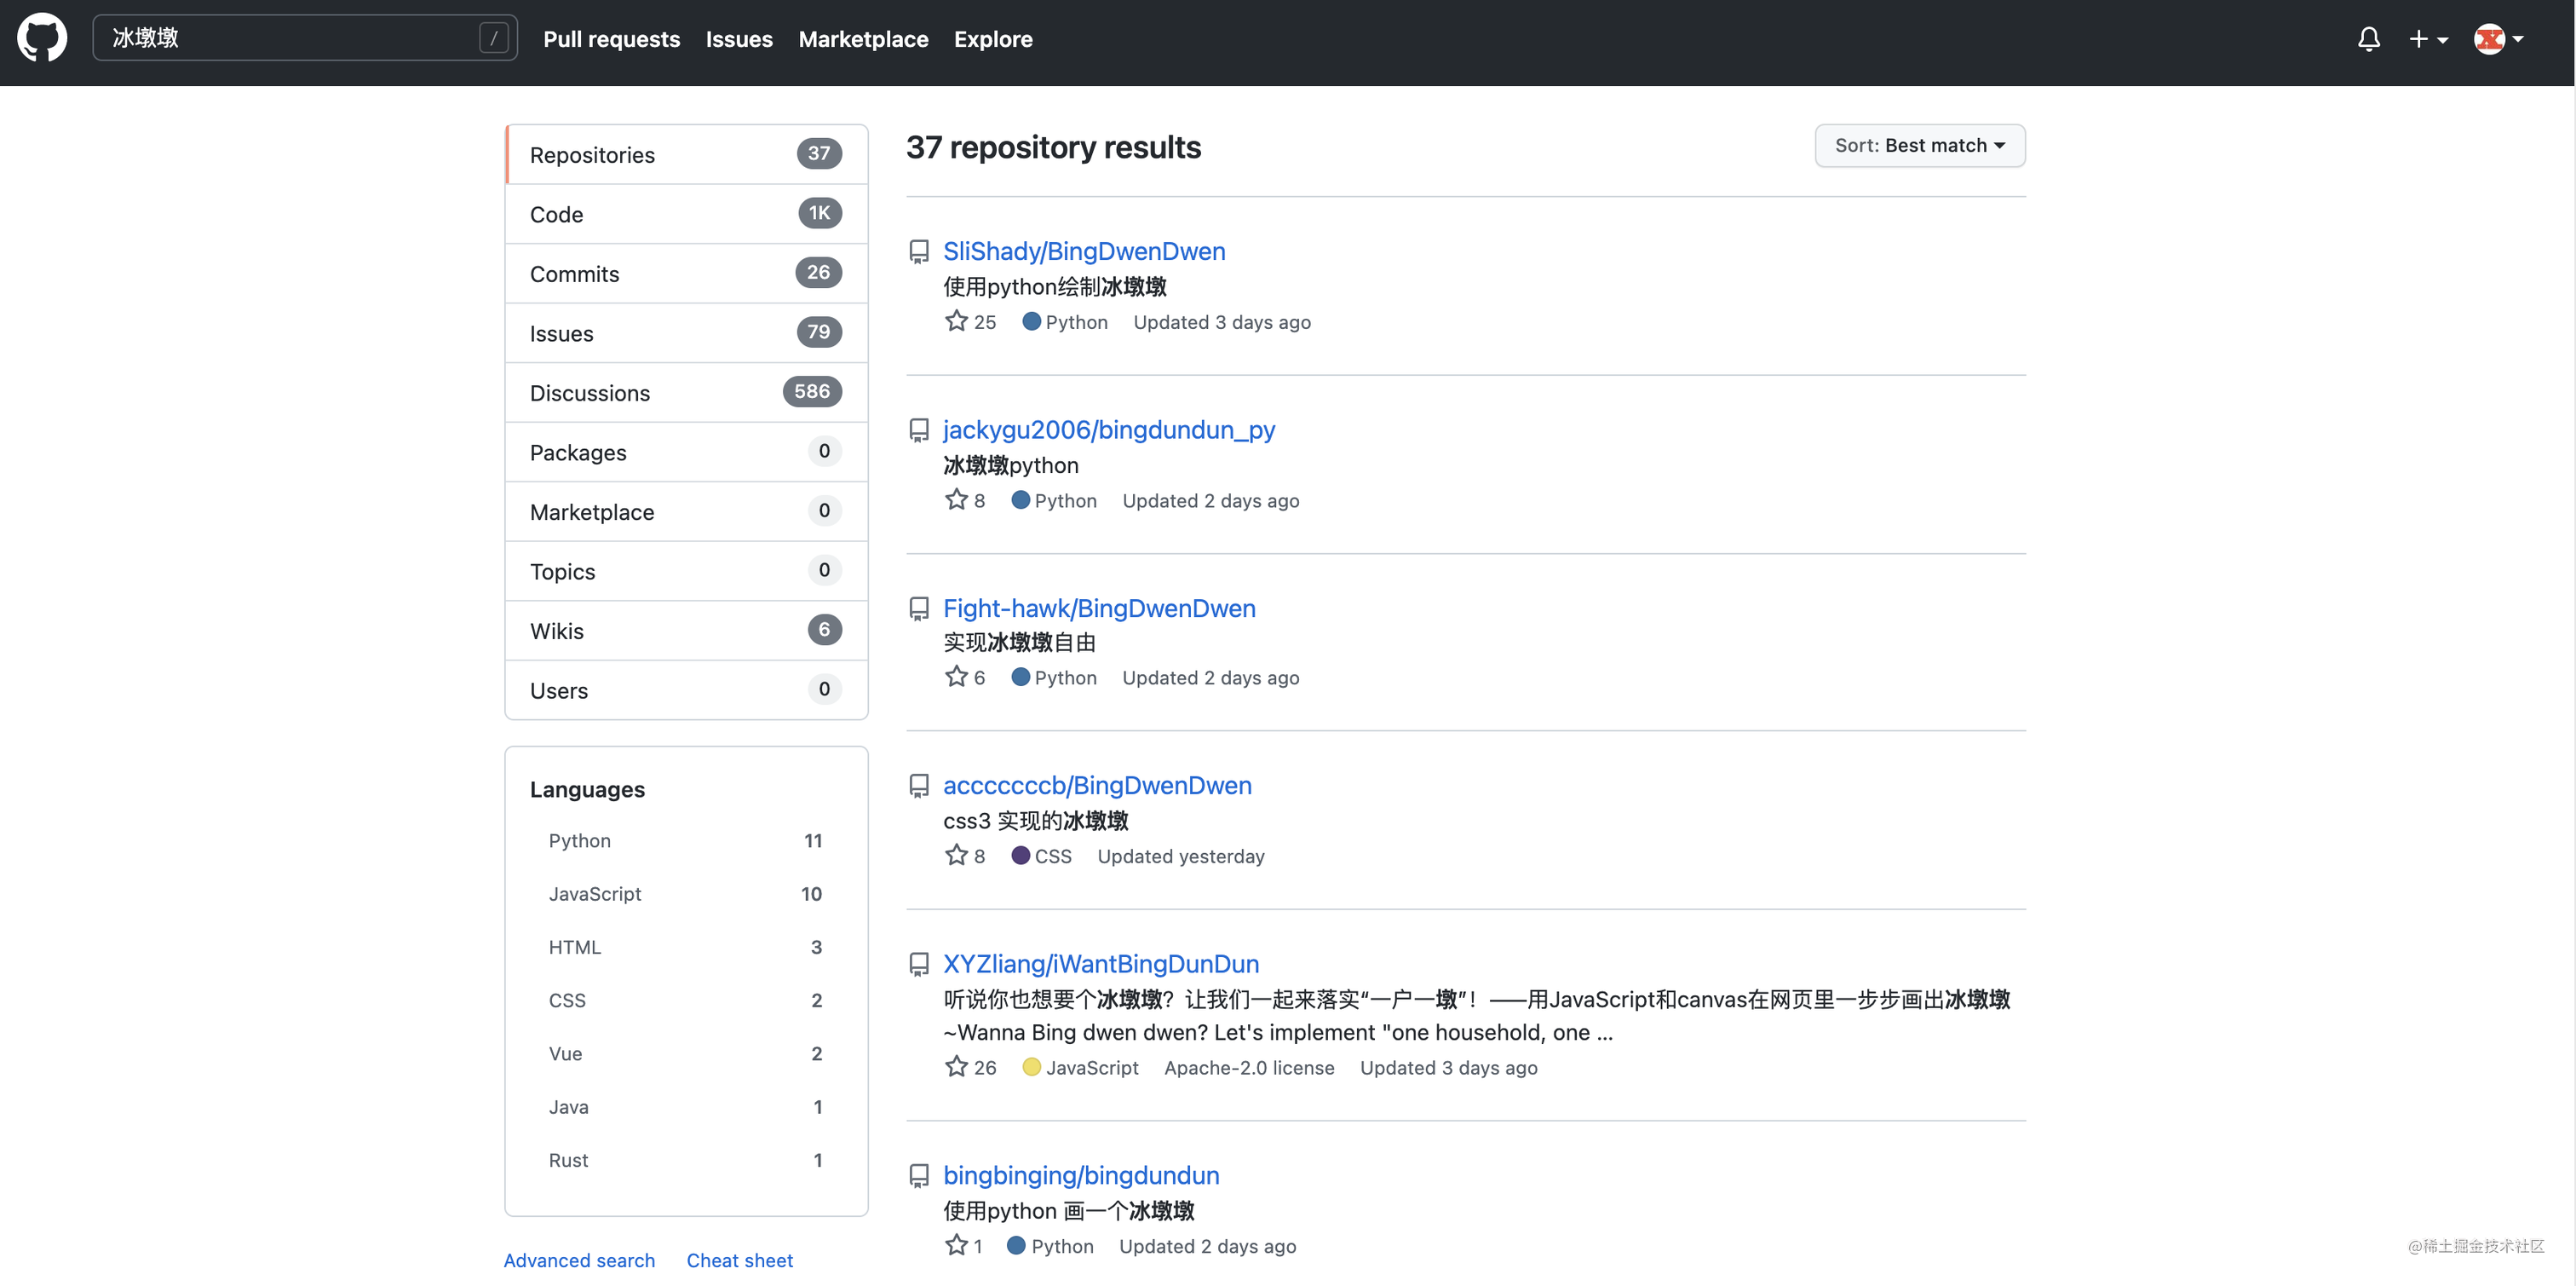The image size is (2576, 1286).
Task: Open the Cheat sheet link
Action: (739, 1260)
